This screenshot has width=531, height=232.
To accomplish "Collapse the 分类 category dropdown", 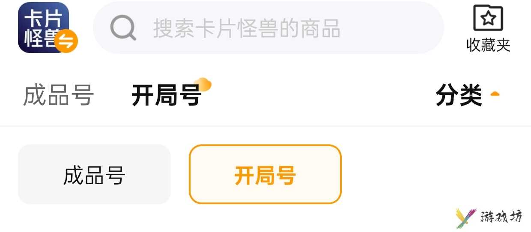I will 468,95.
